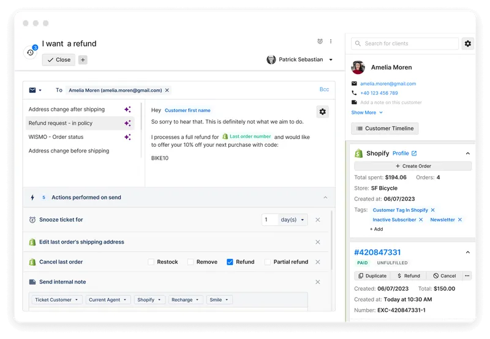This screenshot has height=339, width=490.
Task: Click the Customer Timeline button
Action: (385, 129)
